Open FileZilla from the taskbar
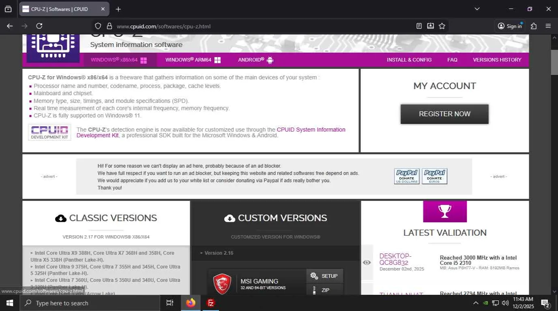The height and width of the screenshot is (311, 558). 211,303
